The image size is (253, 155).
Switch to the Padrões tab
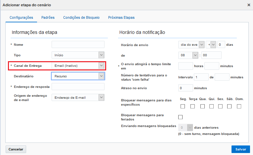tap(48, 17)
